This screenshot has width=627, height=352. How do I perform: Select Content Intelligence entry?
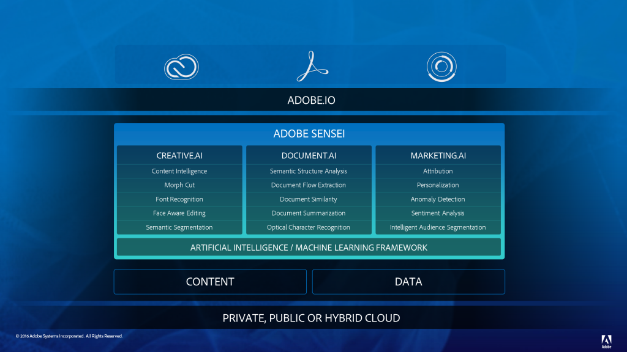pyautogui.click(x=179, y=171)
